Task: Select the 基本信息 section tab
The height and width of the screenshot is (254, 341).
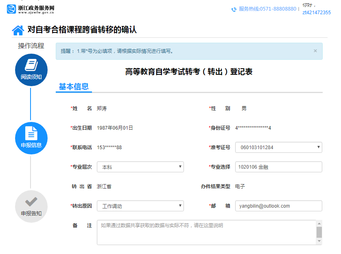Action: [74, 87]
